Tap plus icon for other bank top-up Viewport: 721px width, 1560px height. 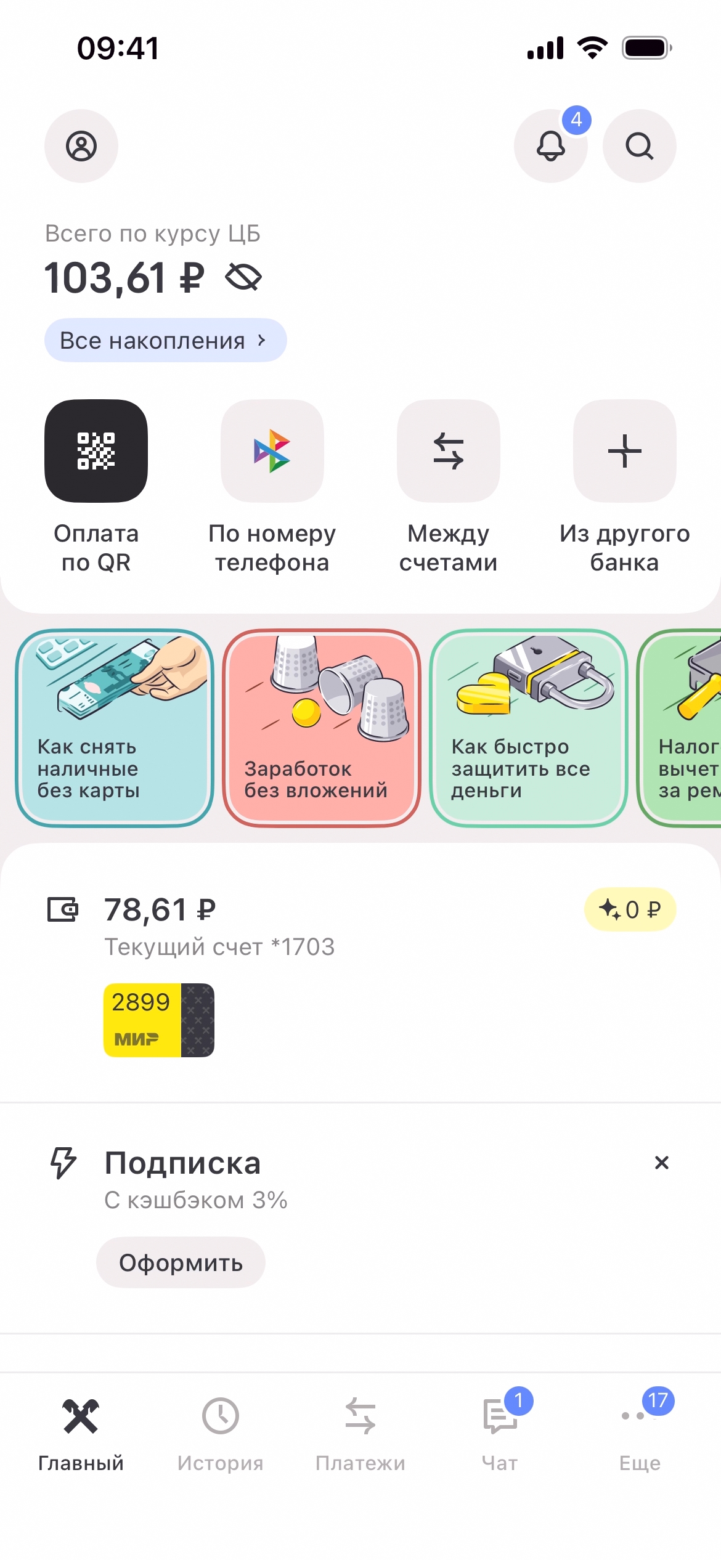(x=624, y=451)
